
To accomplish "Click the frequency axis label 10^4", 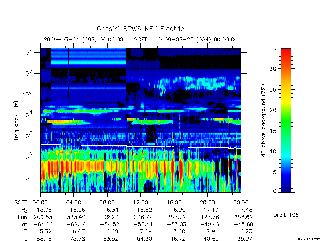I will click(27, 115).
